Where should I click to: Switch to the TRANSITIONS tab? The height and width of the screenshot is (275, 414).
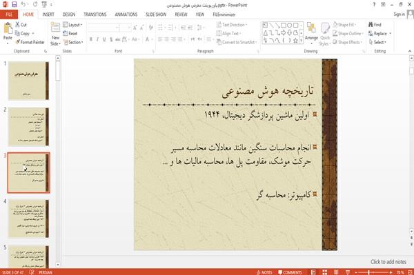coord(95,14)
